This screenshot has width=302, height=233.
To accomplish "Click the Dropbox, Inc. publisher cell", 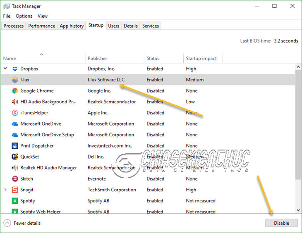I will [101, 69].
